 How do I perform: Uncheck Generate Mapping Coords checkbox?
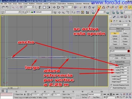112,85
